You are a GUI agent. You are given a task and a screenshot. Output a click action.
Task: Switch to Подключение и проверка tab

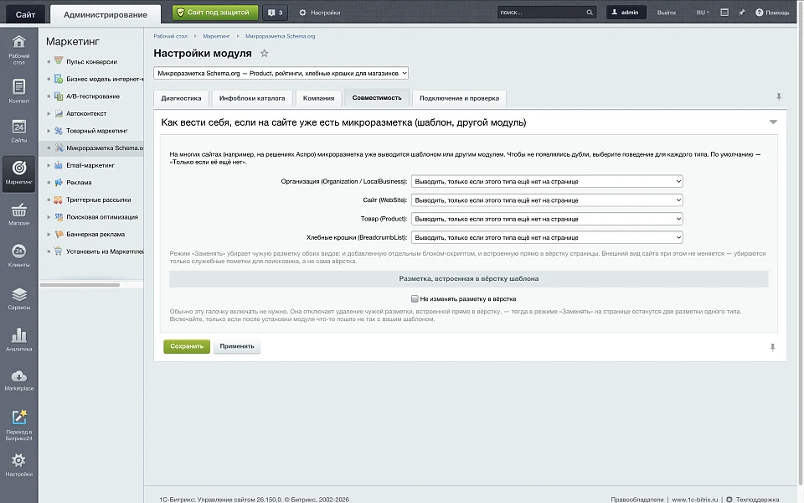(459, 98)
